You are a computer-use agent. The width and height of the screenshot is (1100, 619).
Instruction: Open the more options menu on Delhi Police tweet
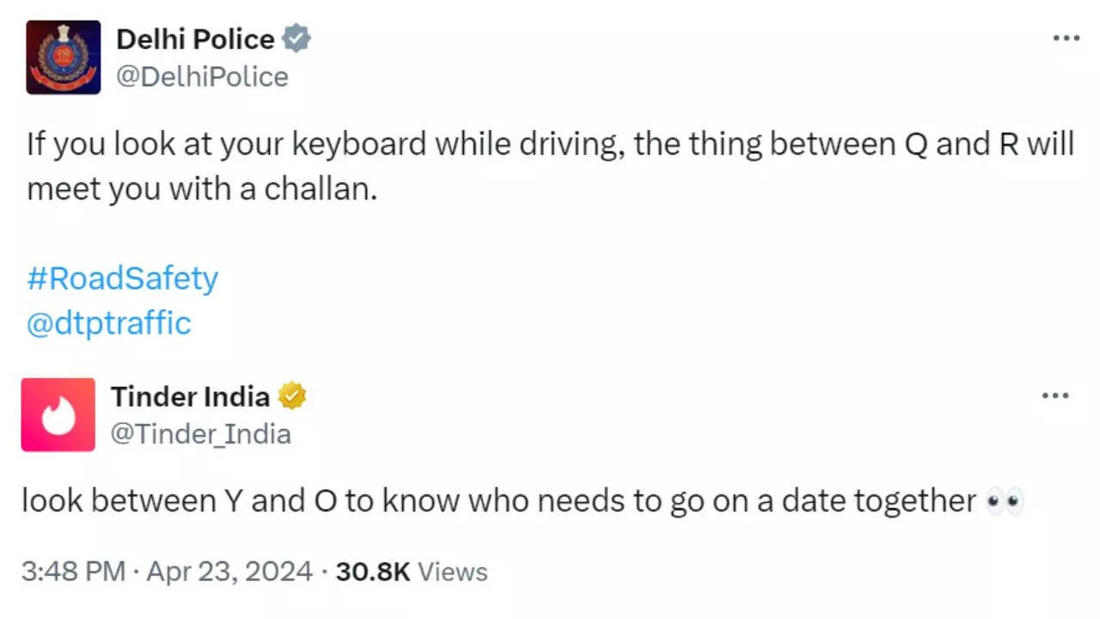[x=1066, y=37]
